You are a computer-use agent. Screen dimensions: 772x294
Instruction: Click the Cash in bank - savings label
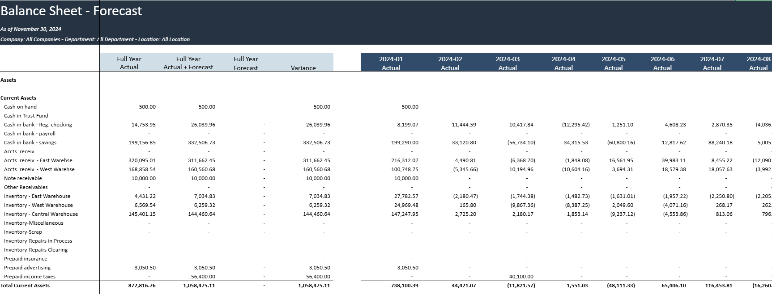30,143
